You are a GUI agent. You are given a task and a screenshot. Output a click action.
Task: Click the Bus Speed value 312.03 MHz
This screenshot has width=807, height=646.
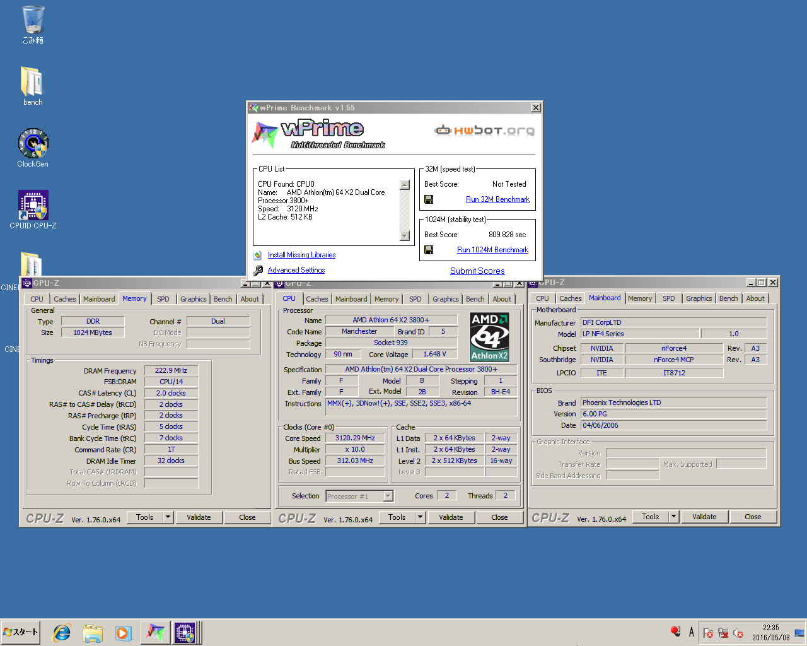point(355,461)
